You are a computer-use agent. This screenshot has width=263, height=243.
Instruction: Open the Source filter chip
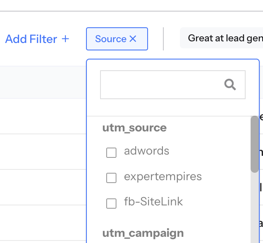(x=117, y=39)
